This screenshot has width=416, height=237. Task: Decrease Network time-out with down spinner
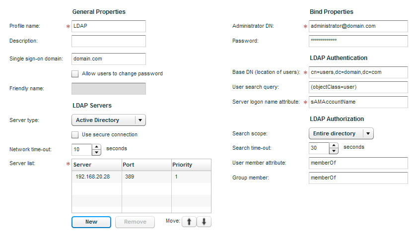pos(96,152)
